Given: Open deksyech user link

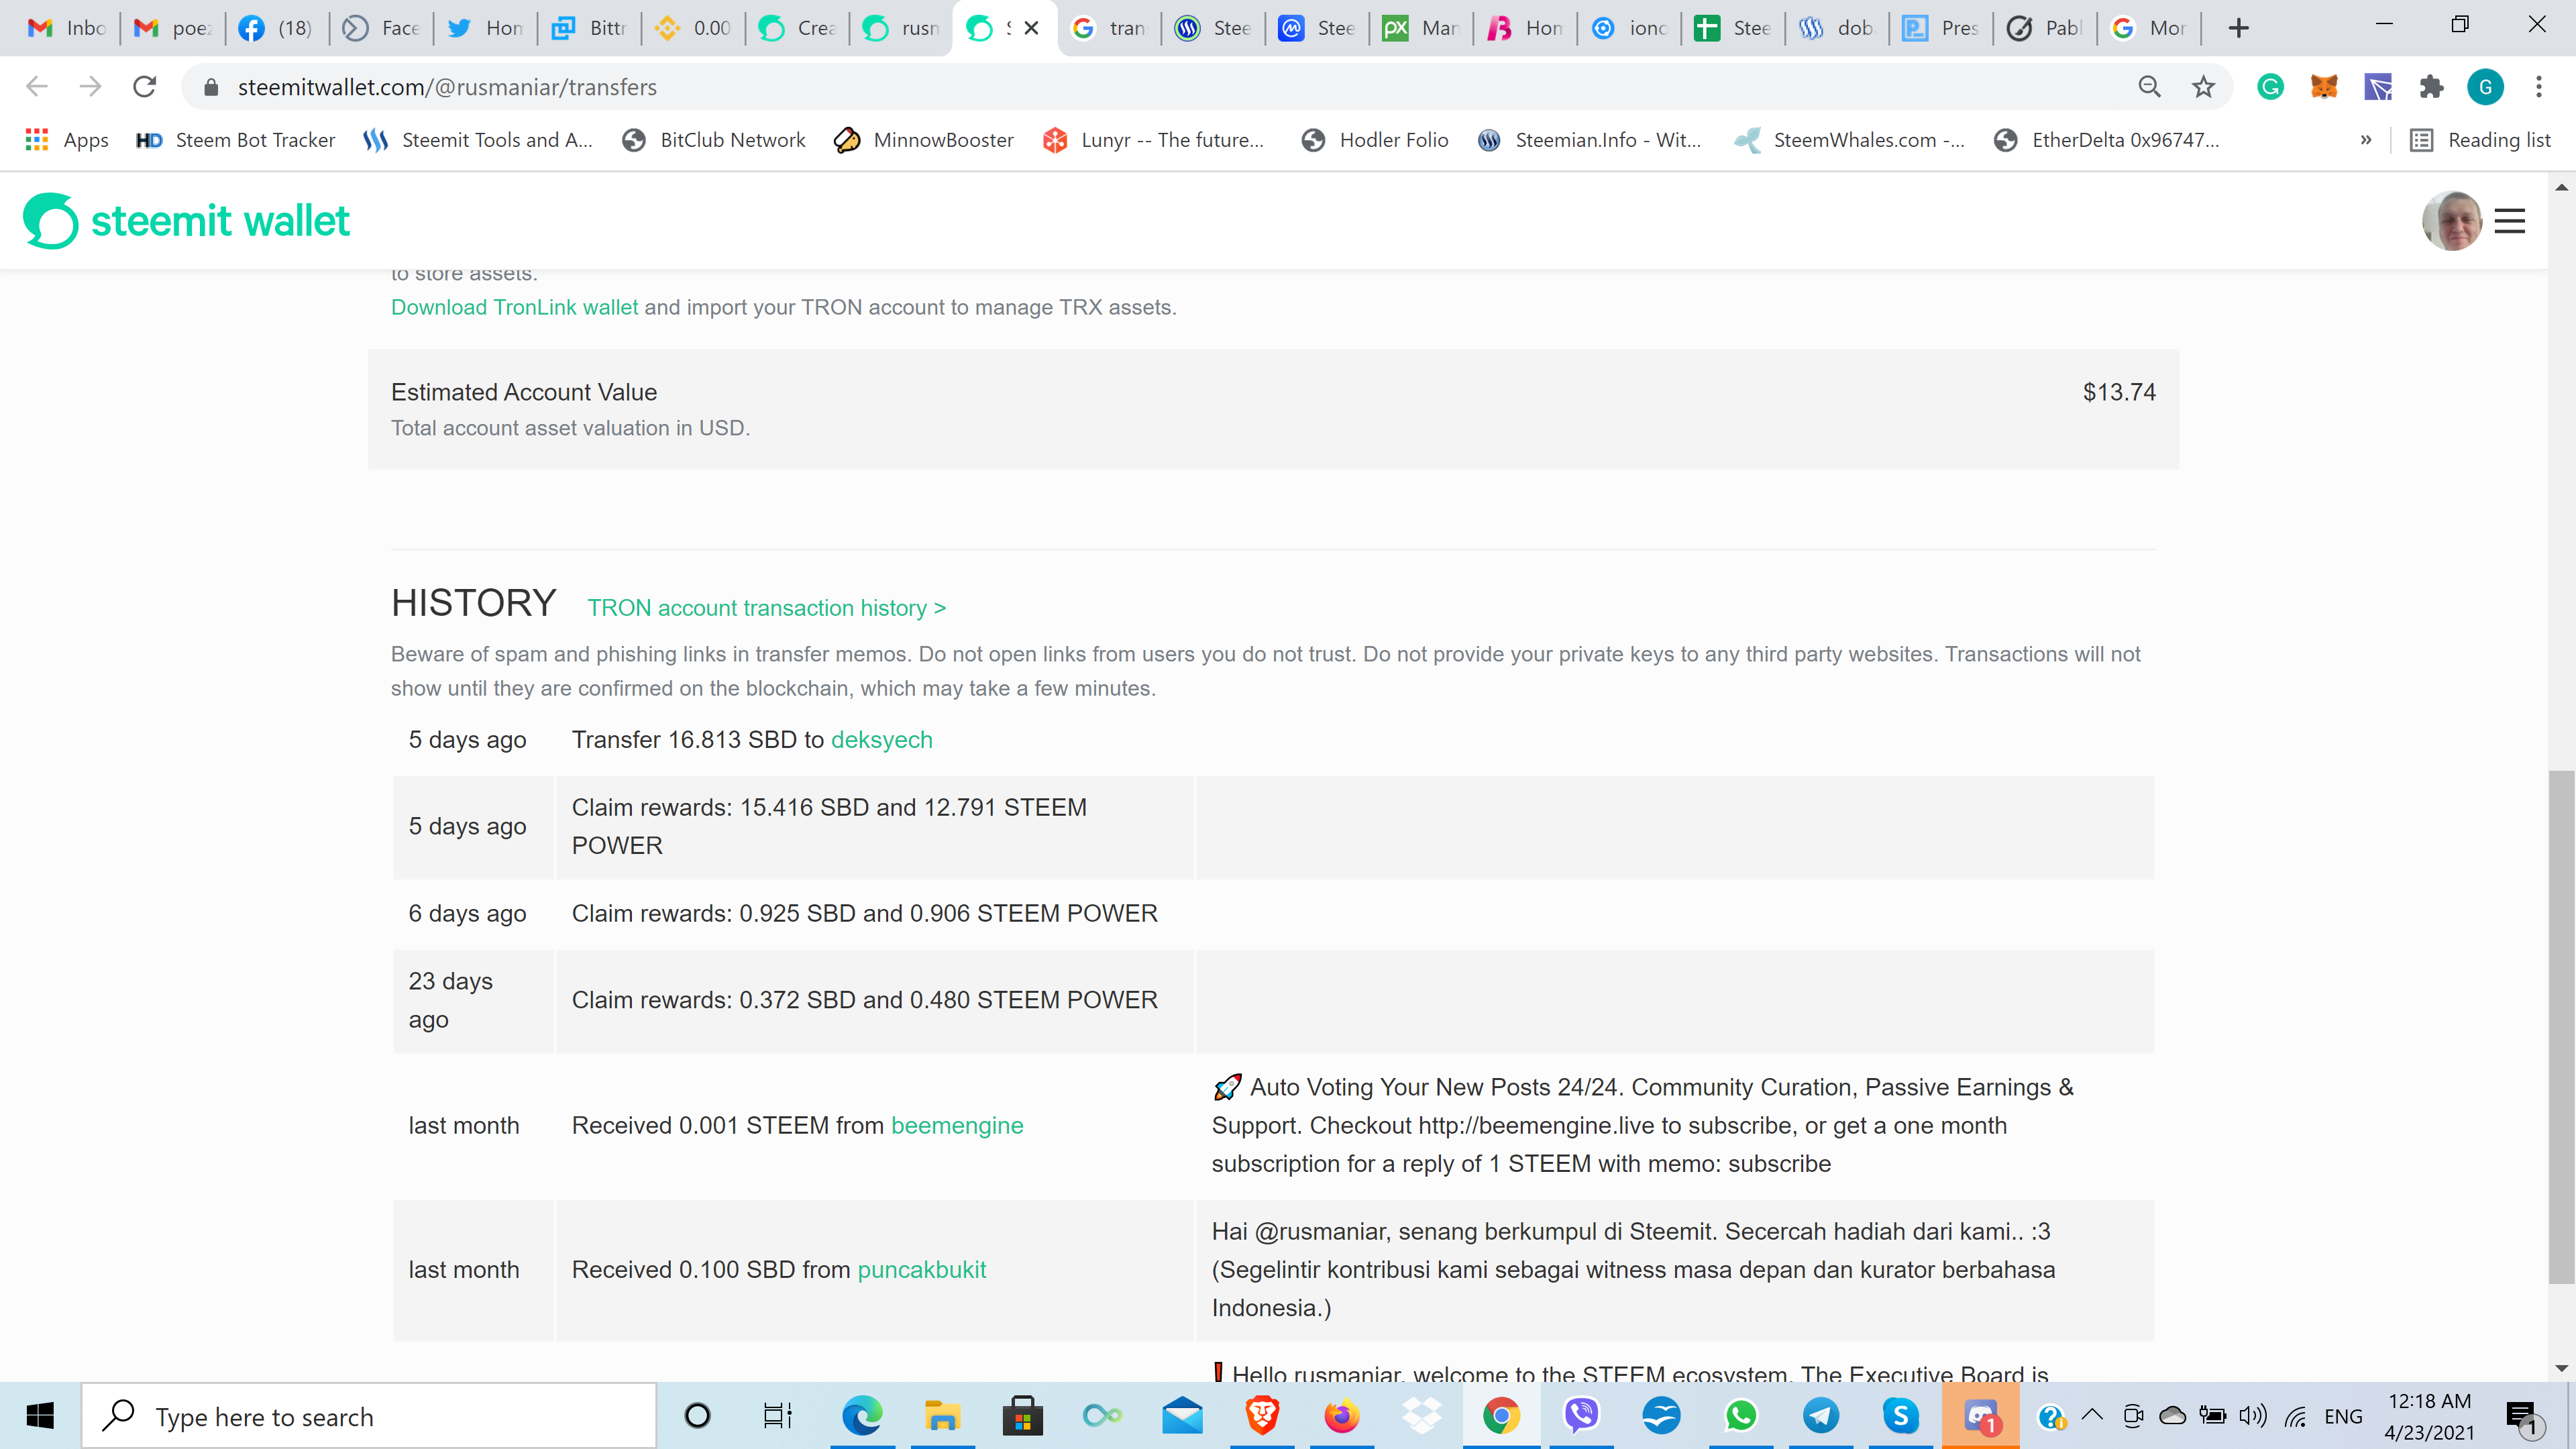Looking at the screenshot, I should coord(881,740).
